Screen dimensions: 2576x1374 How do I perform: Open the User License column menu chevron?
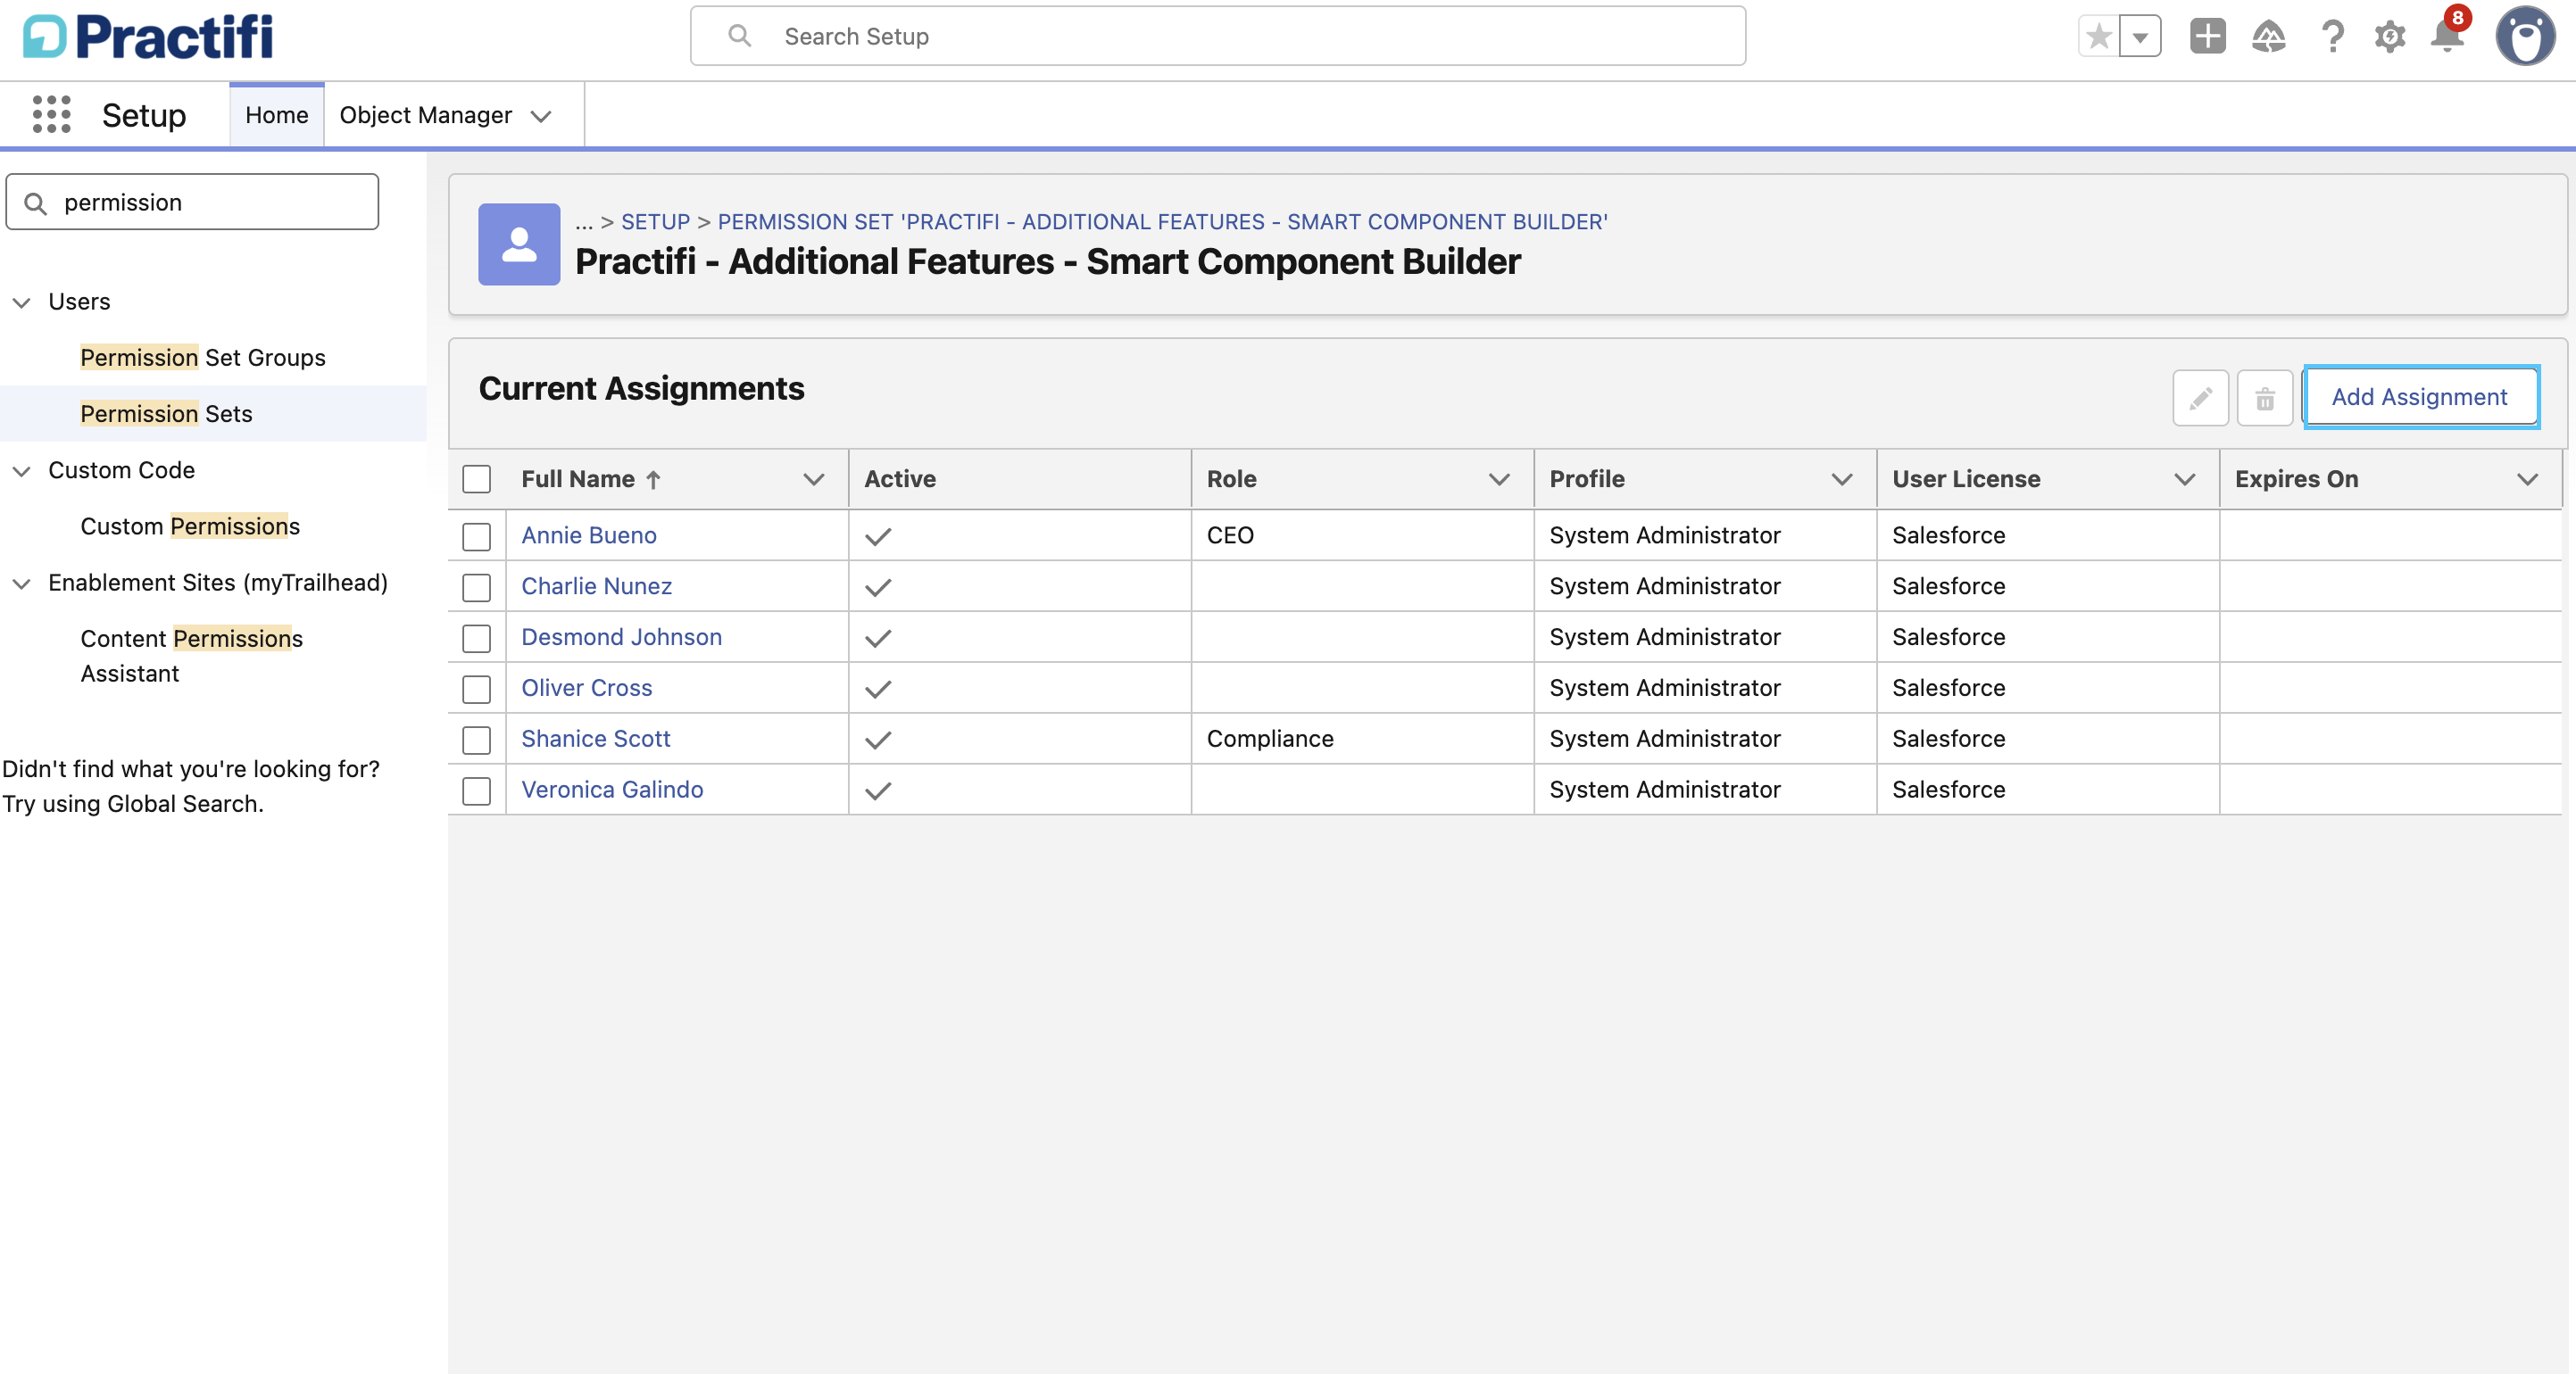click(x=2184, y=480)
